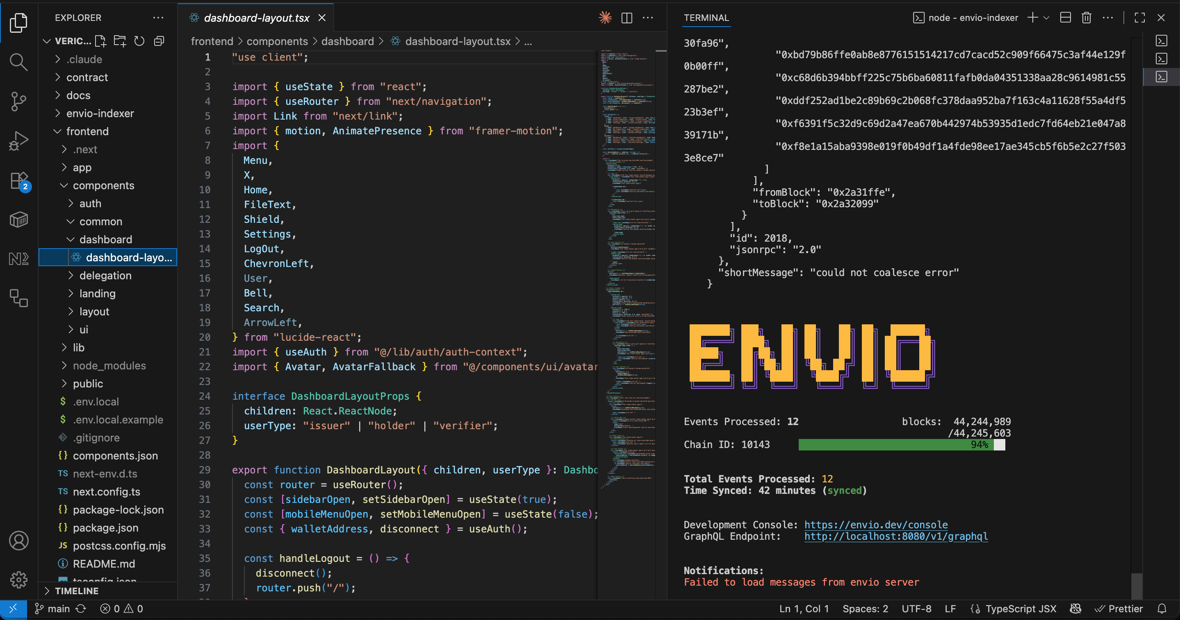Open the Run and Debug view
1180x620 pixels.
(18, 140)
